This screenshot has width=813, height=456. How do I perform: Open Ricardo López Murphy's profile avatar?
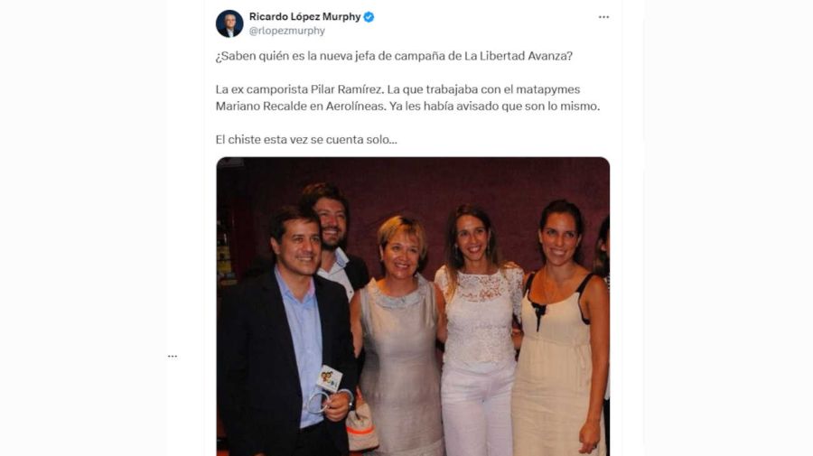pos(229,23)
